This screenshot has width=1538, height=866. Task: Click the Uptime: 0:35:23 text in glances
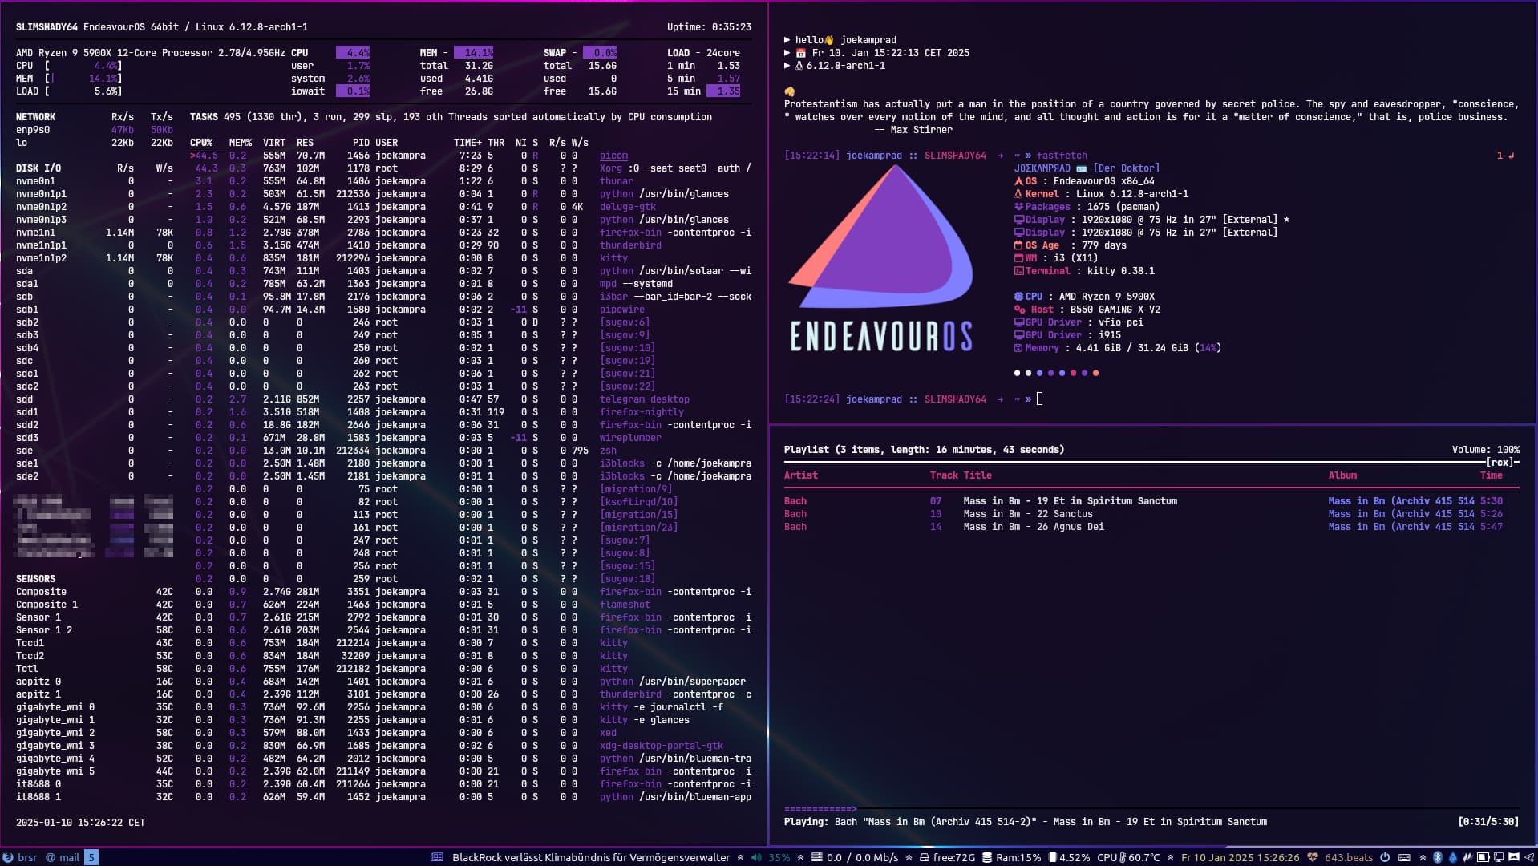709,27
